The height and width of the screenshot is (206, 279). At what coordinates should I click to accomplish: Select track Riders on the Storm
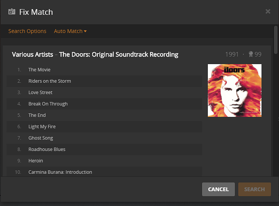(x=104, y=81)
